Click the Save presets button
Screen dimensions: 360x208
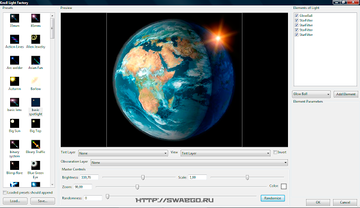pyautogui.click(x=43, y=201)
